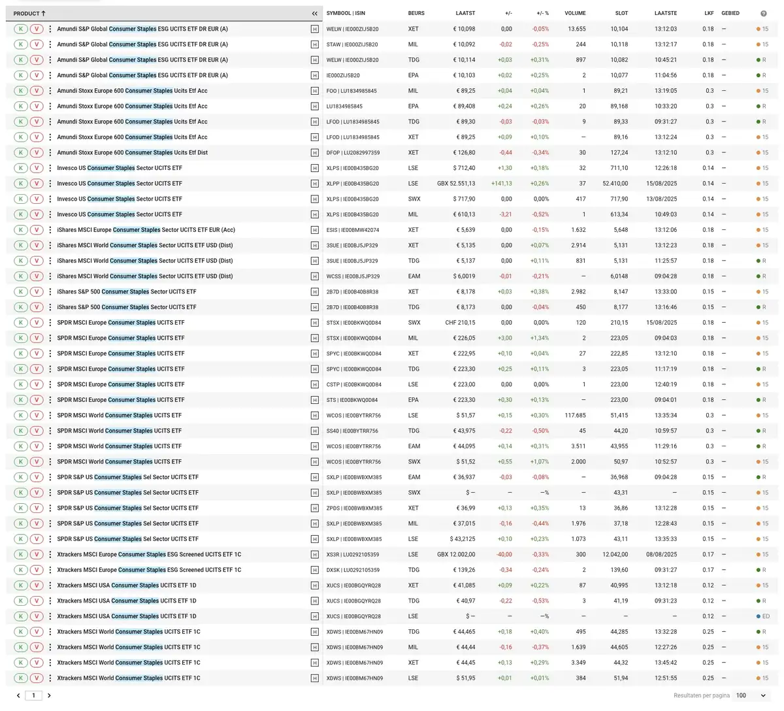Sort by the LKF column header
This screenshot has width=784, height=711.
tap(710, 13)
